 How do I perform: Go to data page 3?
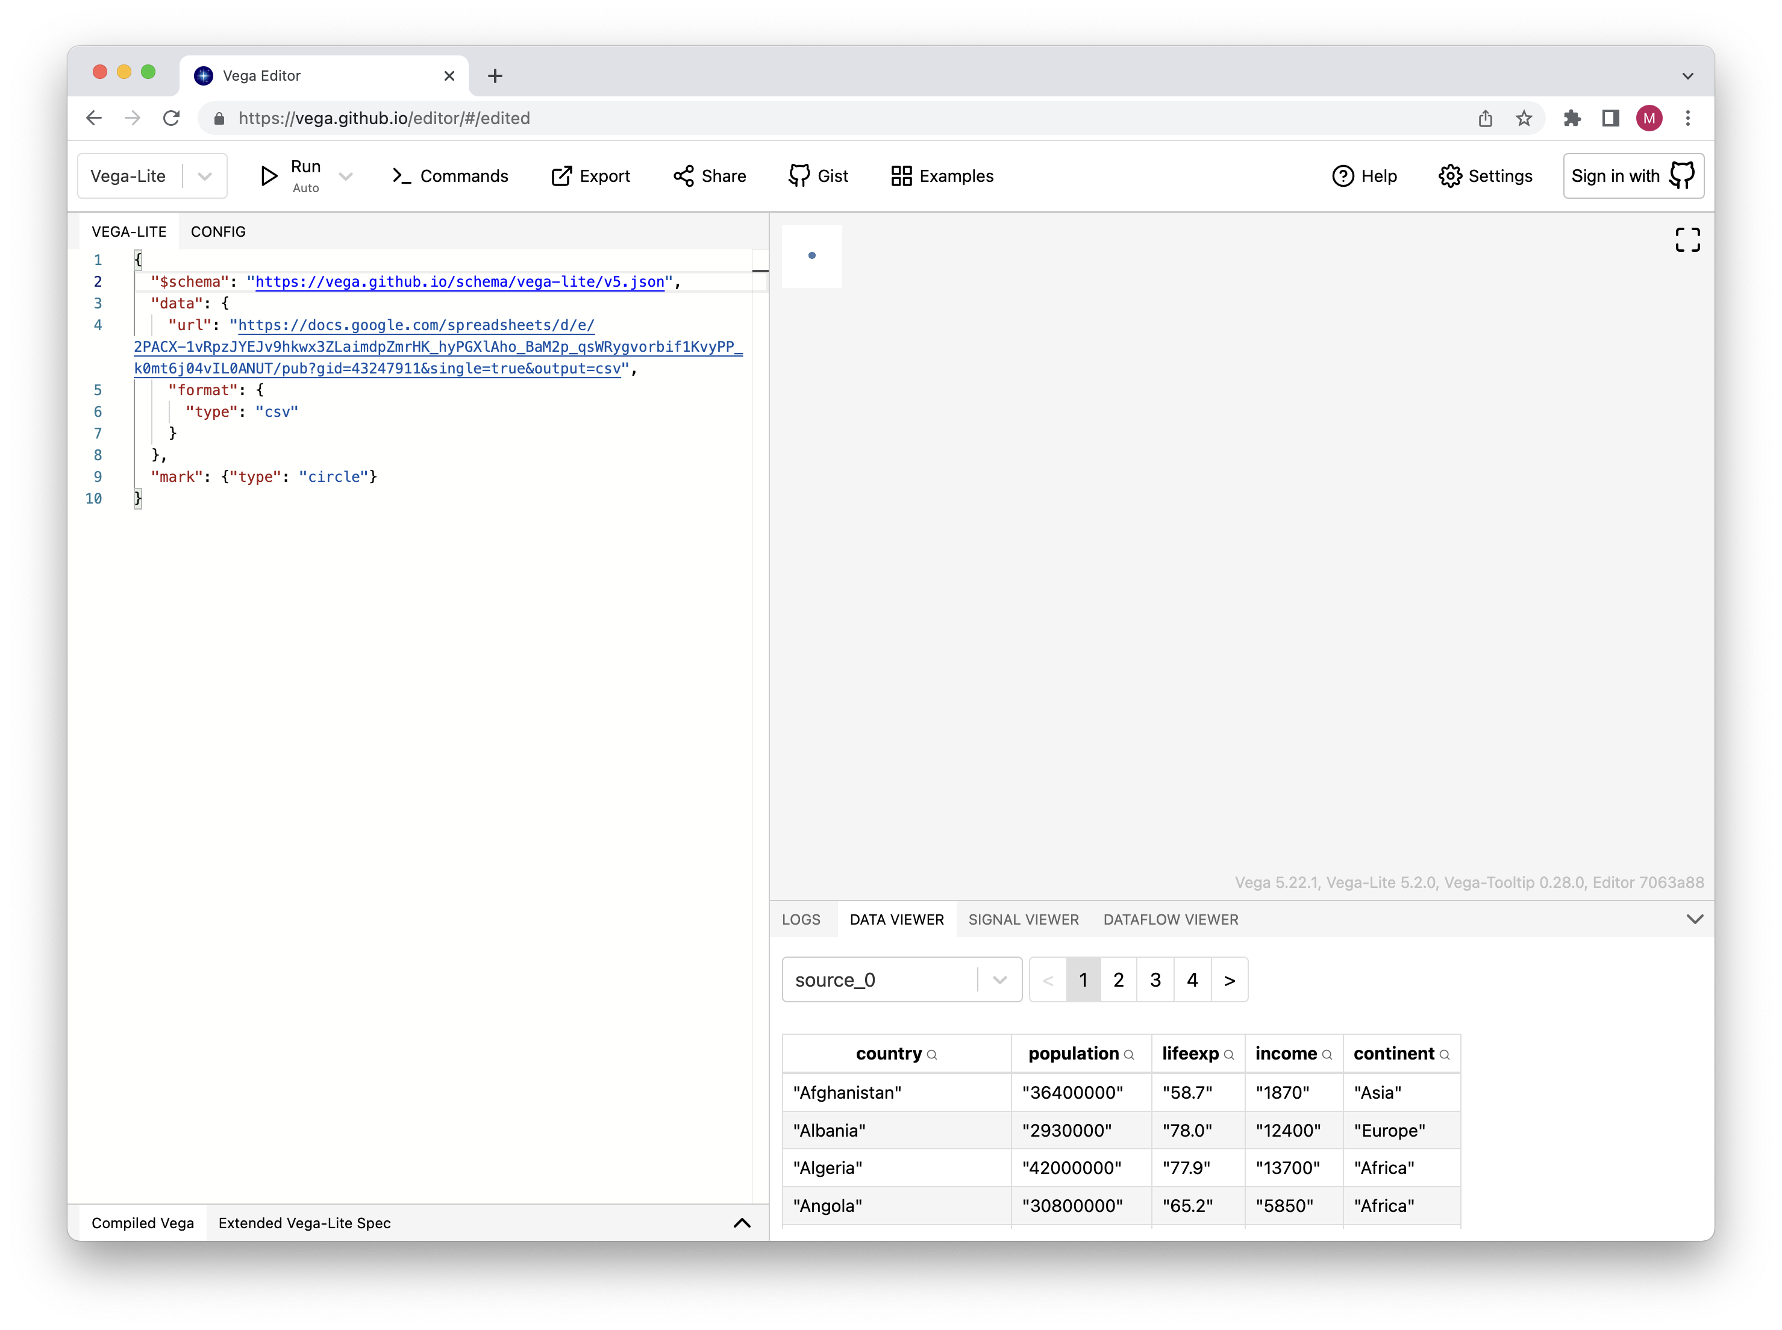click(1155, 980)
